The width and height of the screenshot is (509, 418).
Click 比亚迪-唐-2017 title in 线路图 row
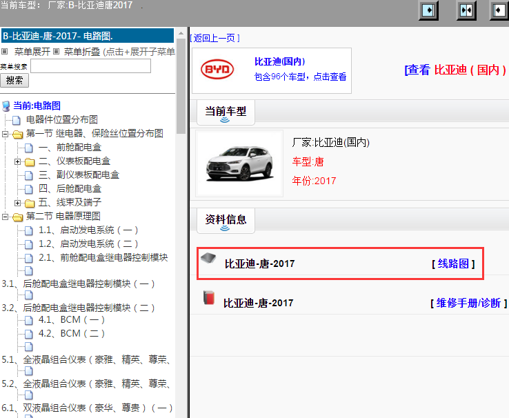[260, 263]
